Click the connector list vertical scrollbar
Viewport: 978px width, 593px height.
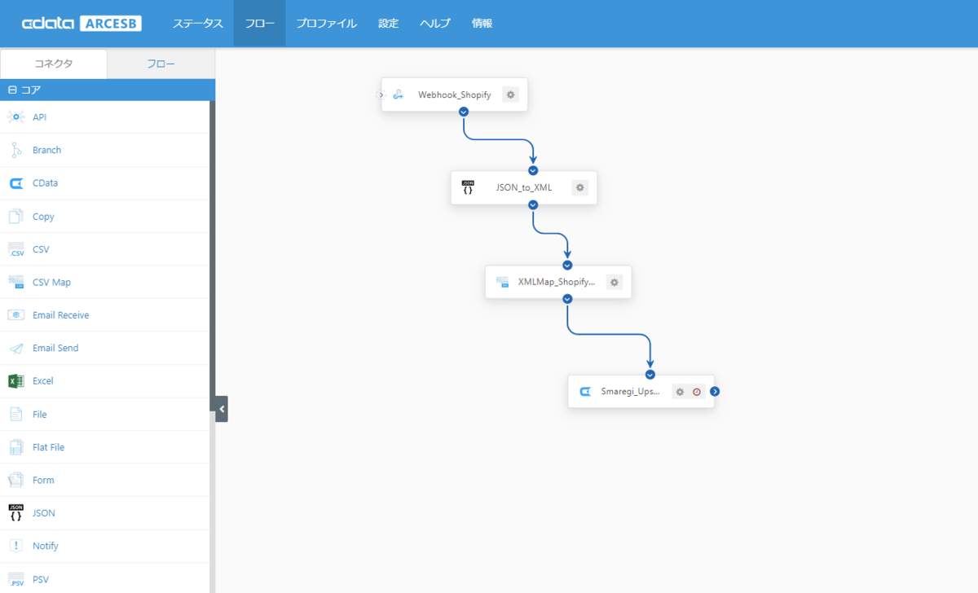tap(213, 254)
